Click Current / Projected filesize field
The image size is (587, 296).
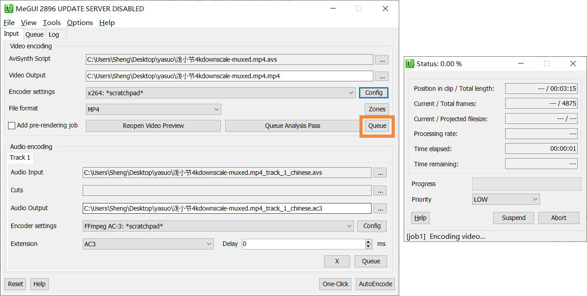click(541, 119)
